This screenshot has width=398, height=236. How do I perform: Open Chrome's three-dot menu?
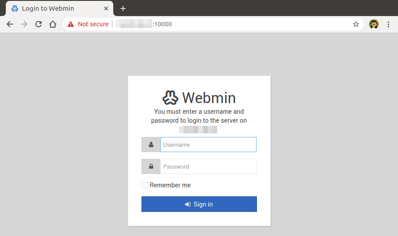(x=388, y=24)
